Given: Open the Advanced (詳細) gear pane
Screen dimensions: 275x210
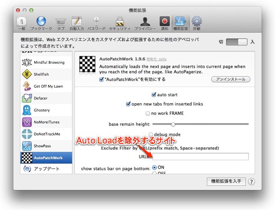Looking at the screenshot, I should 197,23.
